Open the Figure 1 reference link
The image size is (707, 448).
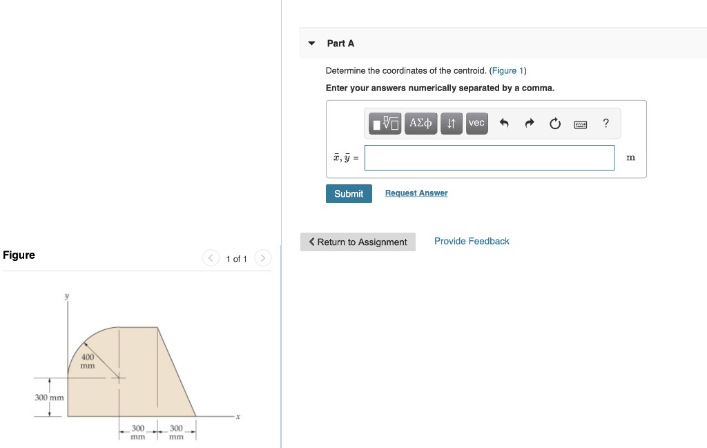tap(507, 70)
